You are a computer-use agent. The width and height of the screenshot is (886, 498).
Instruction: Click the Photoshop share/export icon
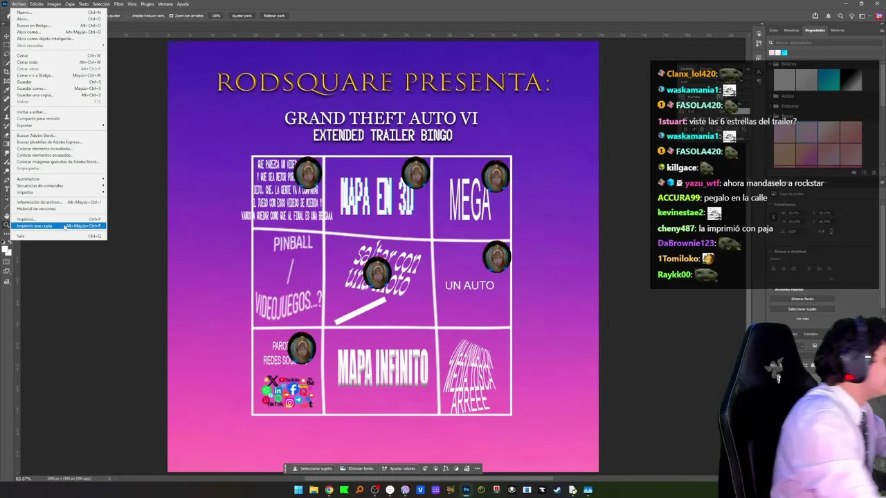(815, 15)
